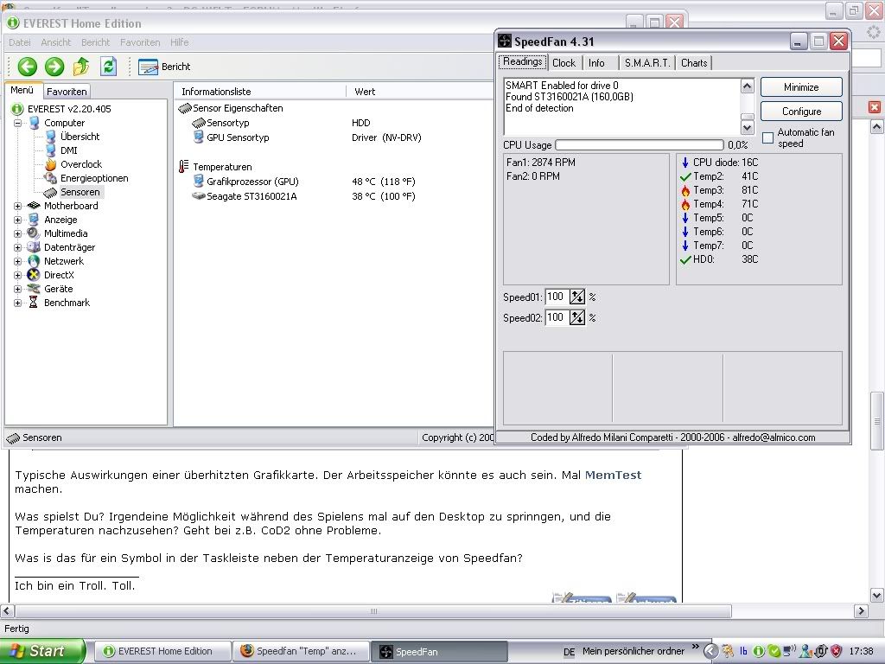The image size is (885, 664).
Task: Click the Informationsliste column header
Action: (260, 92)
